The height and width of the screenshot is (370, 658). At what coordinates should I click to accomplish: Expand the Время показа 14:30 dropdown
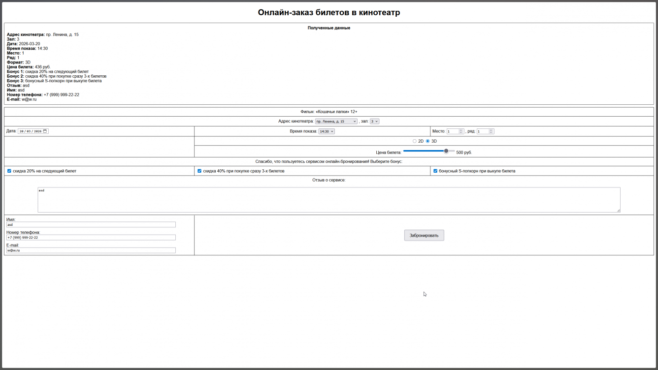pyautogui.click(x=327, y=131)
